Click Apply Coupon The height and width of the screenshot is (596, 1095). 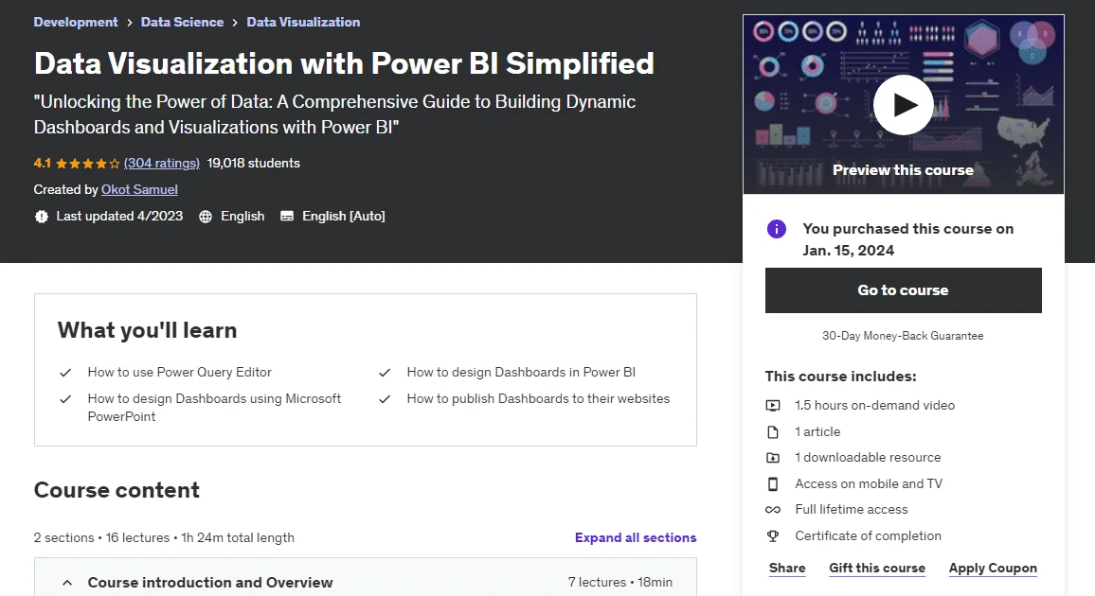[993, 569]
